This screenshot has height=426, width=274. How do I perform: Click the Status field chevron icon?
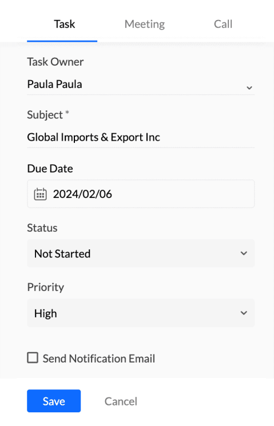click(x=244, y=253)
